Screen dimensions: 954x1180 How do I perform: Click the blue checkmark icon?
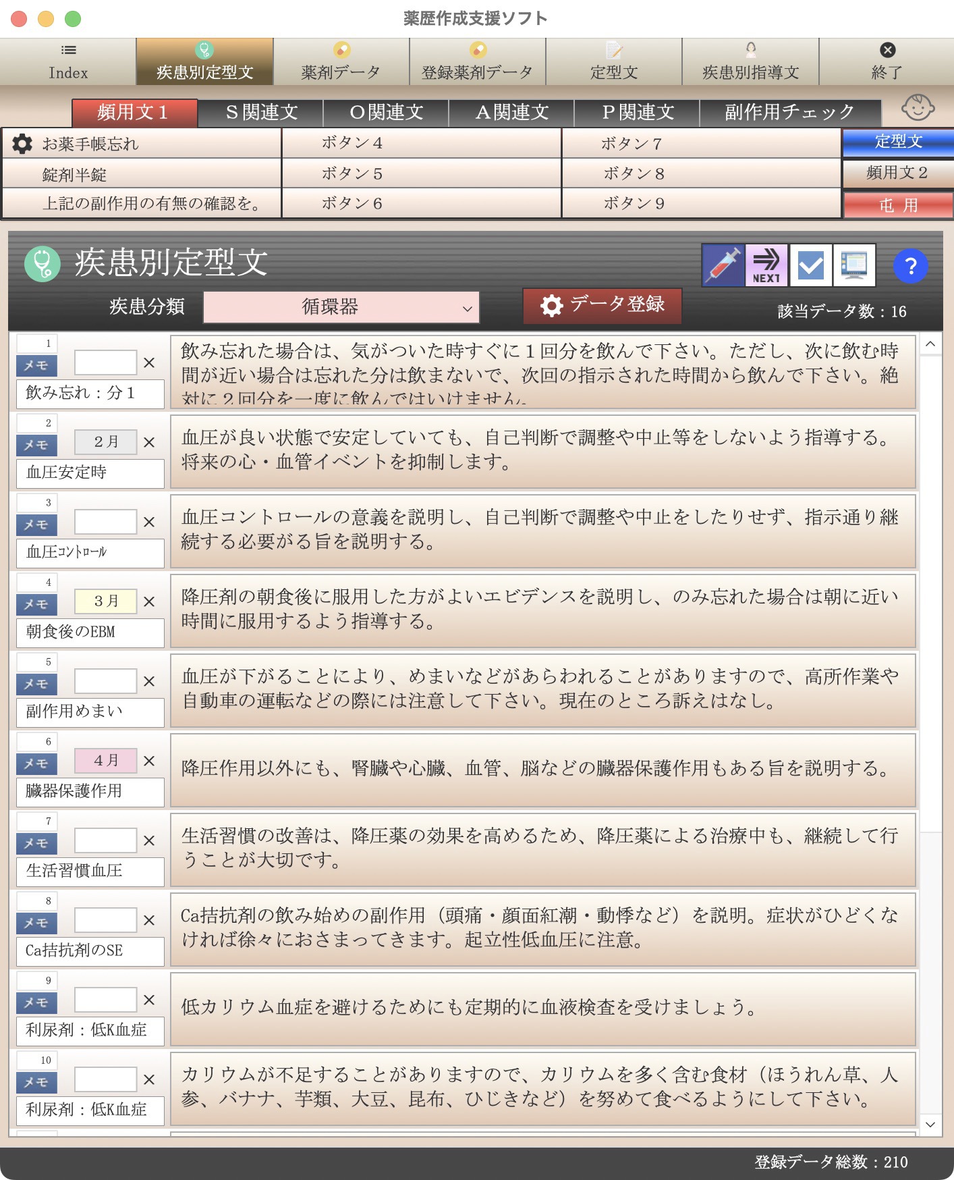pos(810,265)
